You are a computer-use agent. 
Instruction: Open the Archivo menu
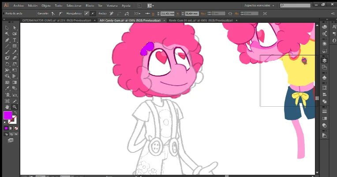pos(19,6)
